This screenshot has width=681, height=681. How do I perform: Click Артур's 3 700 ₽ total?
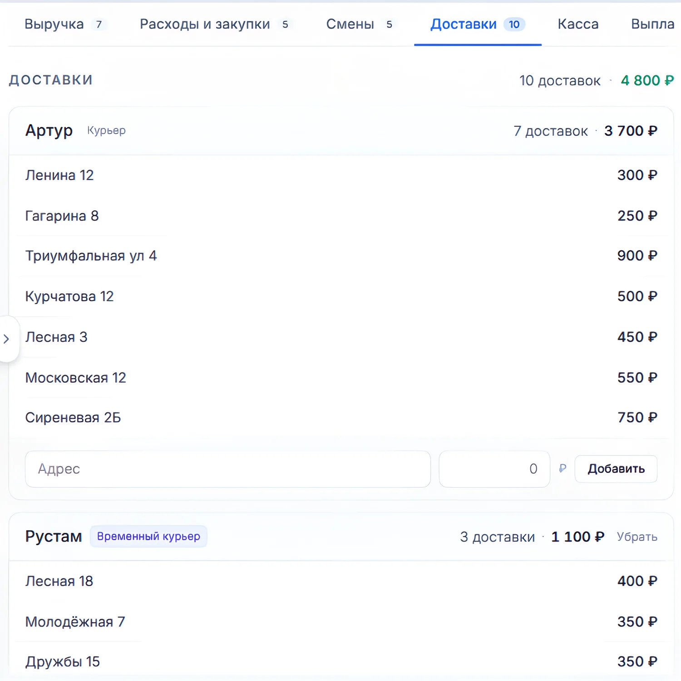[631, 131]
